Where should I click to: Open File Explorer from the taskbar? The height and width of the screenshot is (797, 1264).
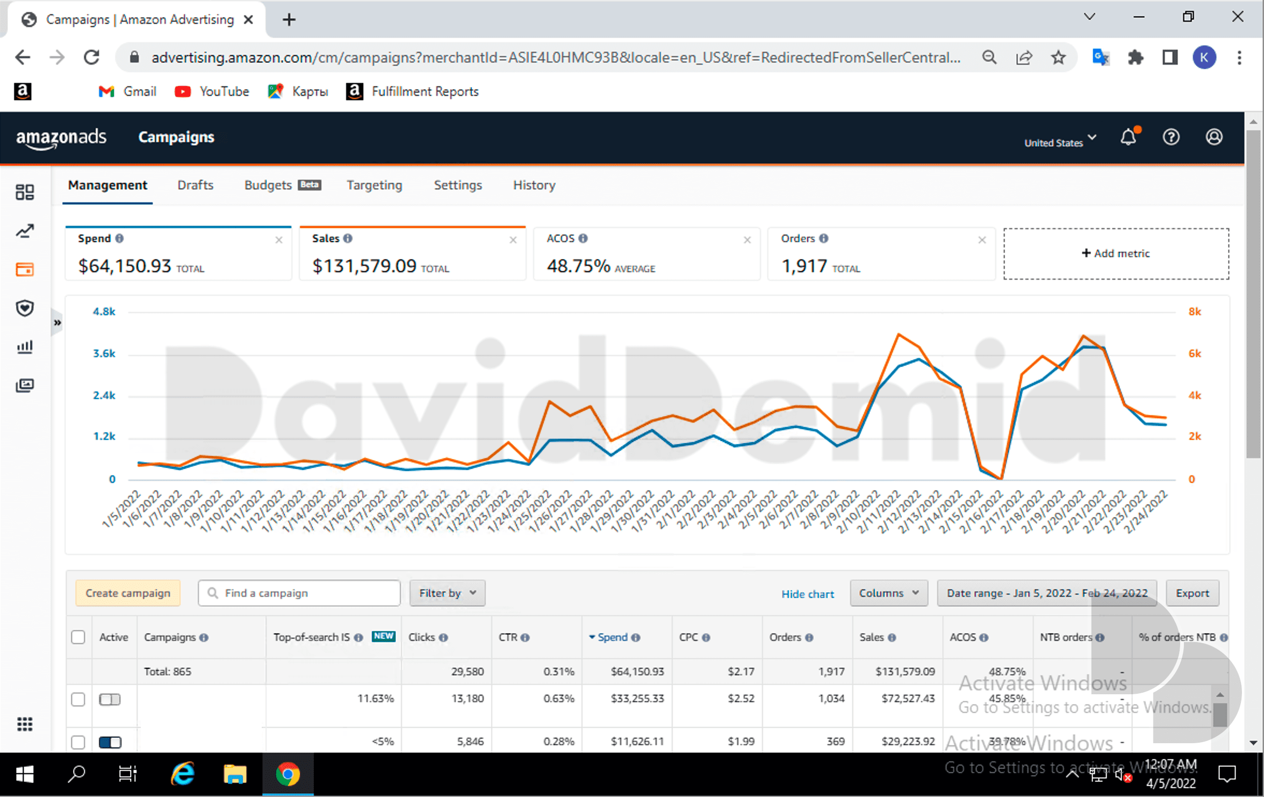coord(235,774)
